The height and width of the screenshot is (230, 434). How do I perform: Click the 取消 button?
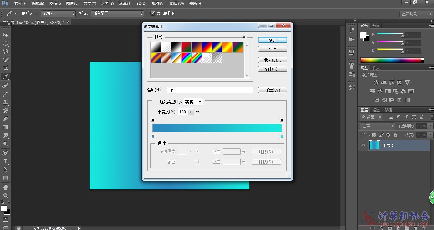273,49
